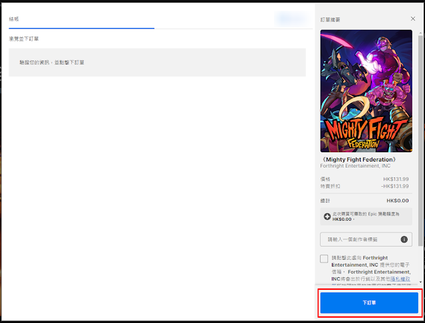The width and height of the screenshot is (425, 323).
Task: Click the Epic rewards plus-circle icon
Action: [x=327, y=216]
